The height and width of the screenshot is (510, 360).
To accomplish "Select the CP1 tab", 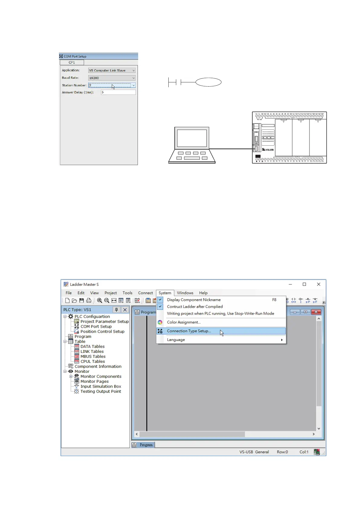I will pyautogui.click(x=72, y=62).
